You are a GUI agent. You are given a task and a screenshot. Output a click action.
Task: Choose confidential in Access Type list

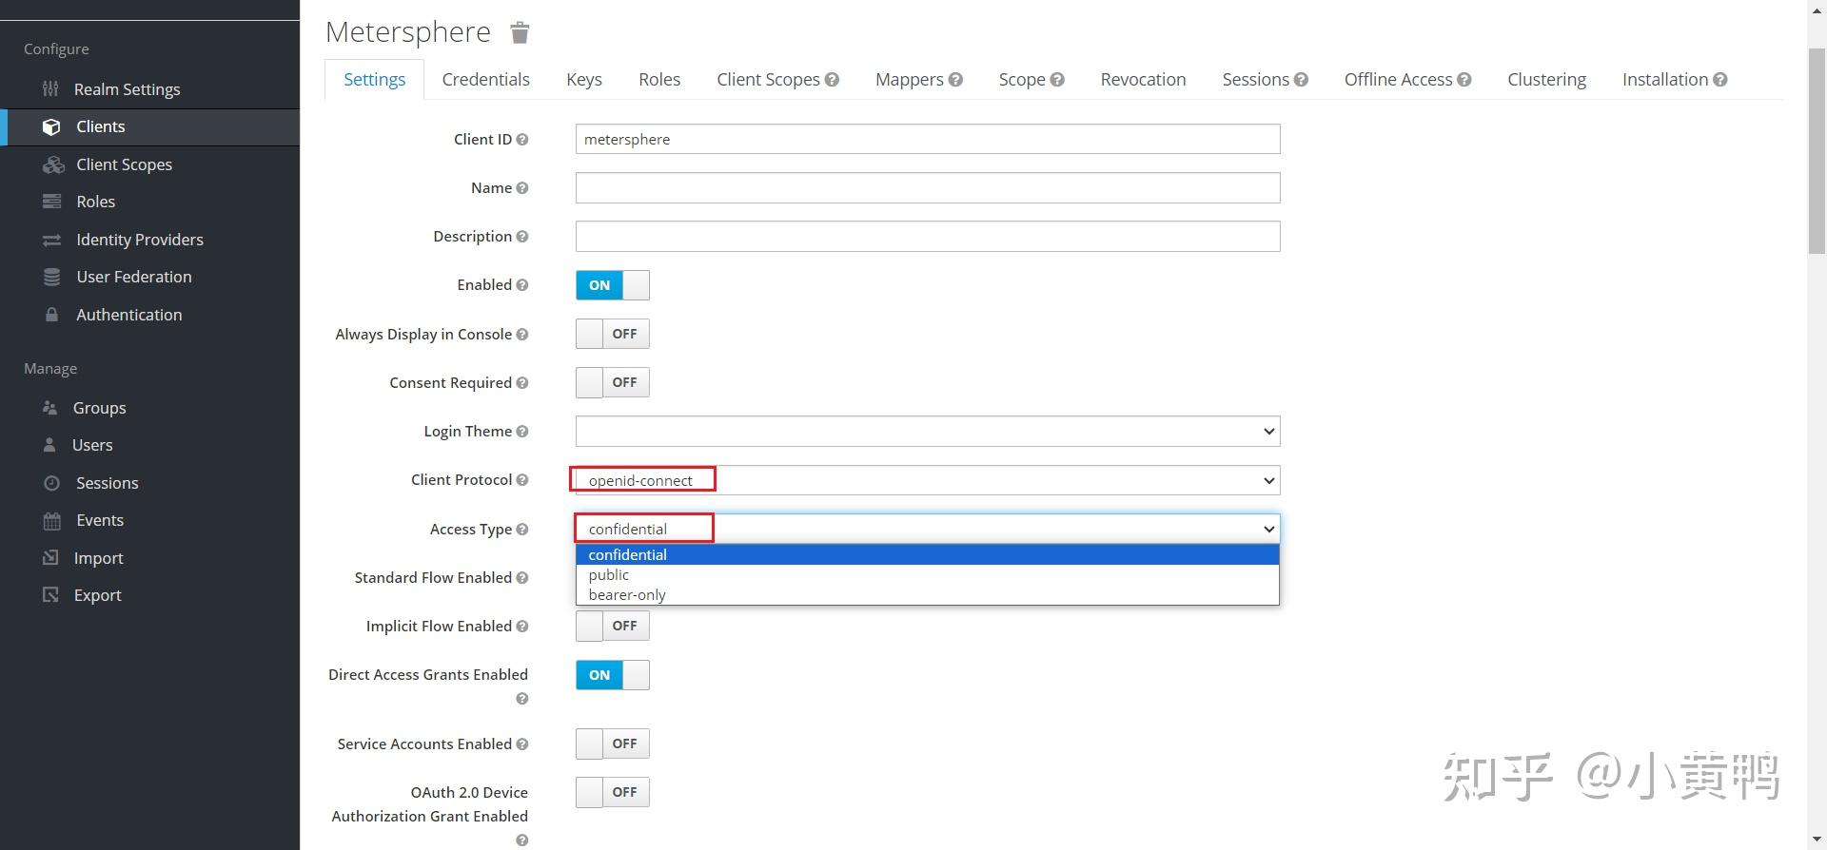click(x=928, y=554)
